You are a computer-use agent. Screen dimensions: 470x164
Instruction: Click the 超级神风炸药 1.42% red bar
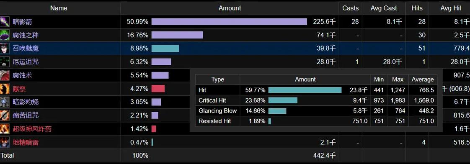coord(154,129)
